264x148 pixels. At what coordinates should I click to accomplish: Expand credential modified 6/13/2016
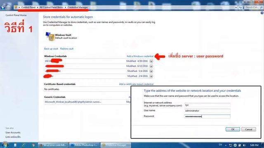click(151, 66)
